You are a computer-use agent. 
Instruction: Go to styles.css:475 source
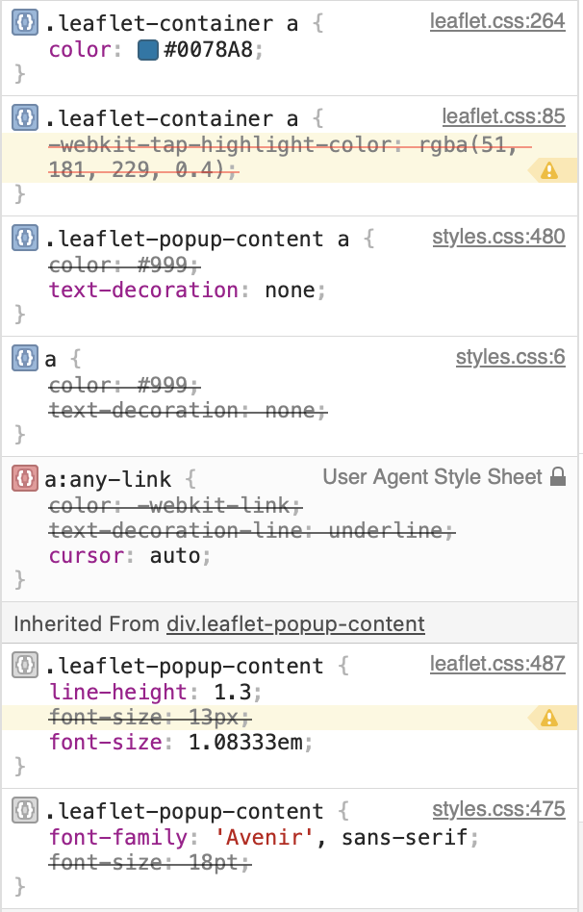pyautogui.click(x=498, y=809)
